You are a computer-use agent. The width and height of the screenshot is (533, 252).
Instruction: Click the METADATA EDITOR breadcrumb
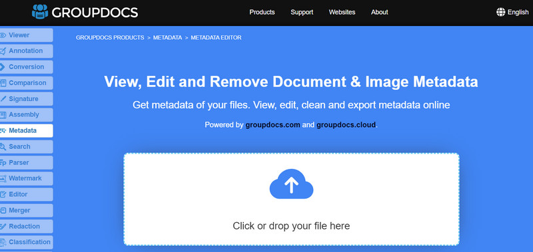click(x=216, y=38)
